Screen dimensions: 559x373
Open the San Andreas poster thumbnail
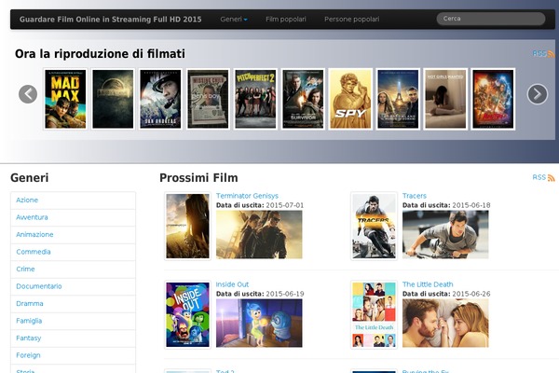pos(160,99)
